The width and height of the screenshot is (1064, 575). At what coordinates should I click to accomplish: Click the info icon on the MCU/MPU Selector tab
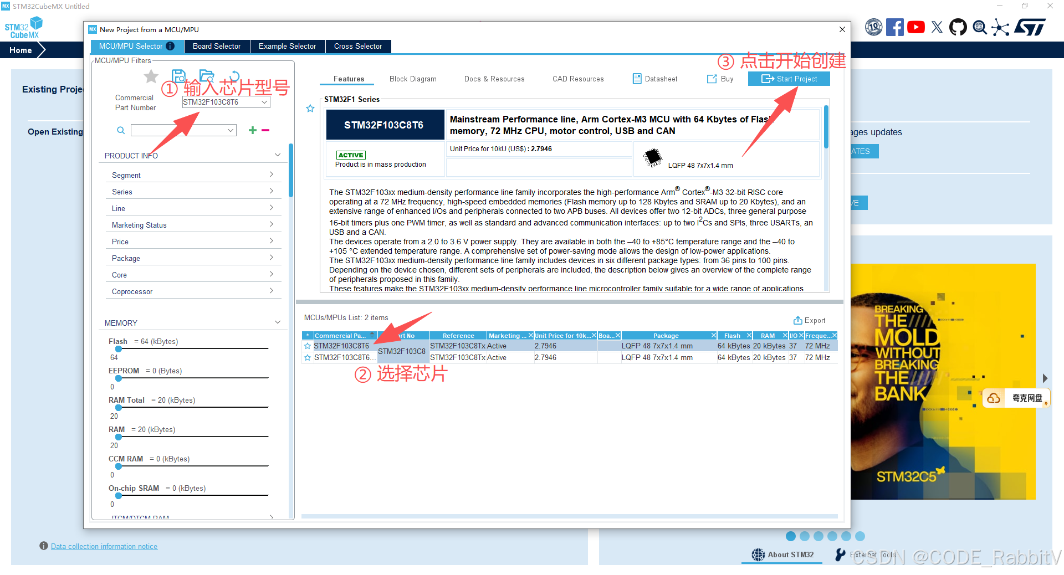[170, 46]
